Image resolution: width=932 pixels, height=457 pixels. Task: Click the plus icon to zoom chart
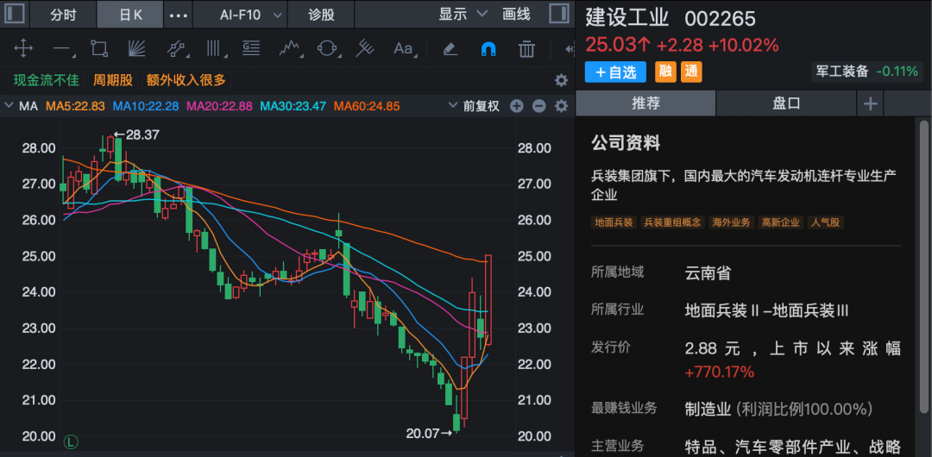pyautogui.click(x=517, y=106)
